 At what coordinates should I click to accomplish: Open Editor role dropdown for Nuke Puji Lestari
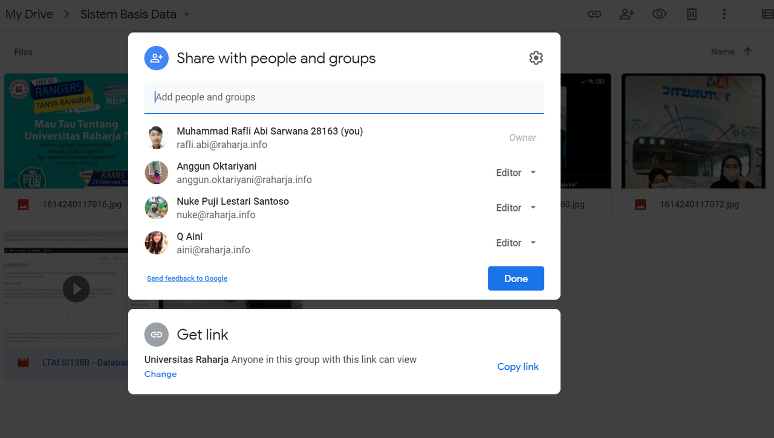516,208
